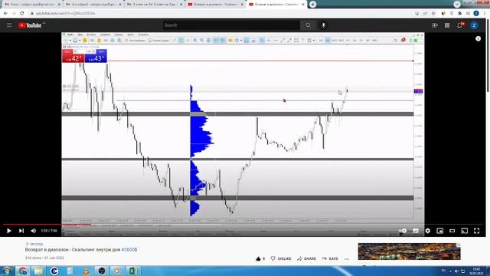The height and width of the screenshot is (276, 490).
Task: Open the tab search dropdown
Action: point(456,4)
